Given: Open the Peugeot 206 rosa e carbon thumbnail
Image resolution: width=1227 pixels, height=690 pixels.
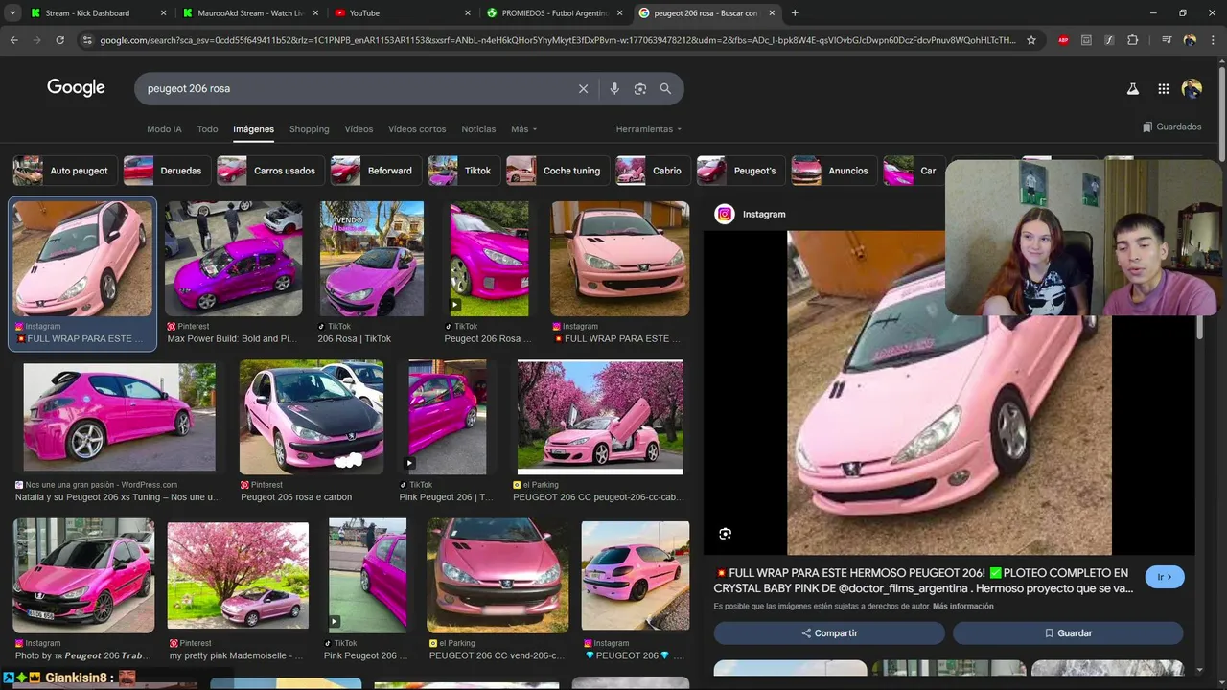Looking at the screenshot, I should click(312, 417).
